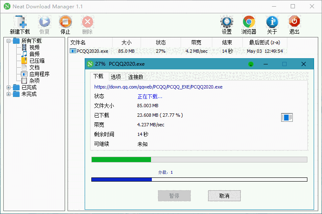
Task: Click the green indicator dot in the dialog title bar
Action: coord(251,64)
